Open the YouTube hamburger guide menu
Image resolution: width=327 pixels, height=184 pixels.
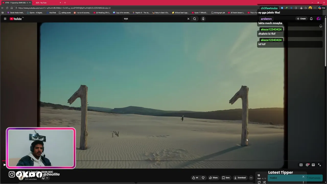click(x=5, y=19)
